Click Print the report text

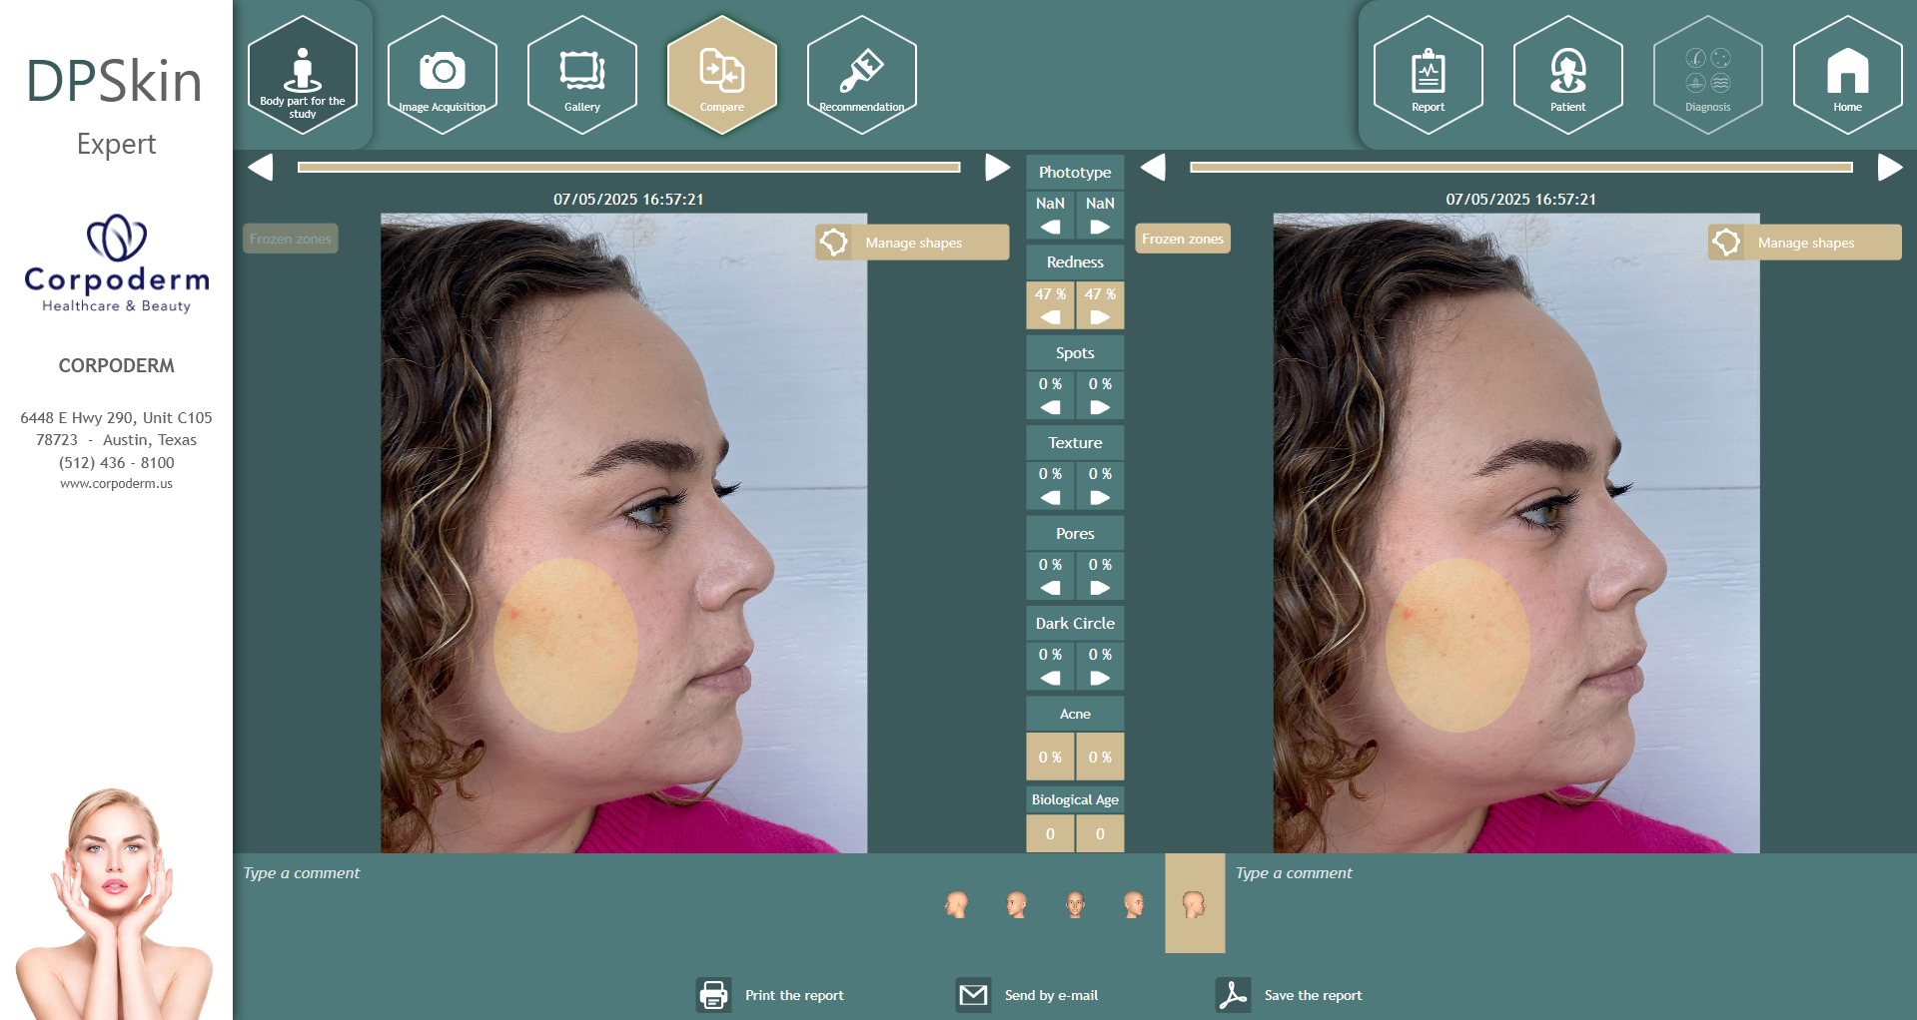794,995
